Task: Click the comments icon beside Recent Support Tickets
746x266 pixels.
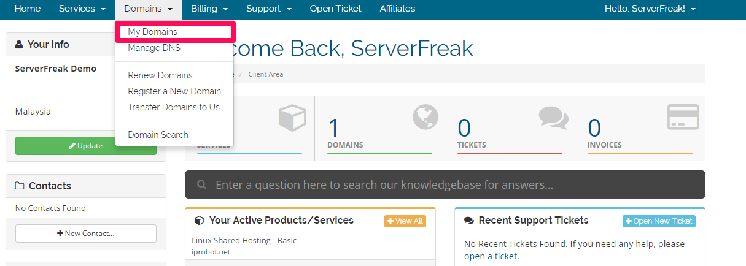Action: tap(469, 221)
